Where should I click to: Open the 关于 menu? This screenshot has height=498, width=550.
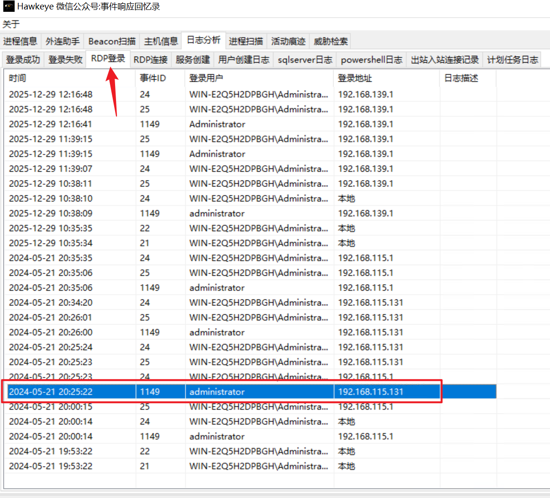11,24
